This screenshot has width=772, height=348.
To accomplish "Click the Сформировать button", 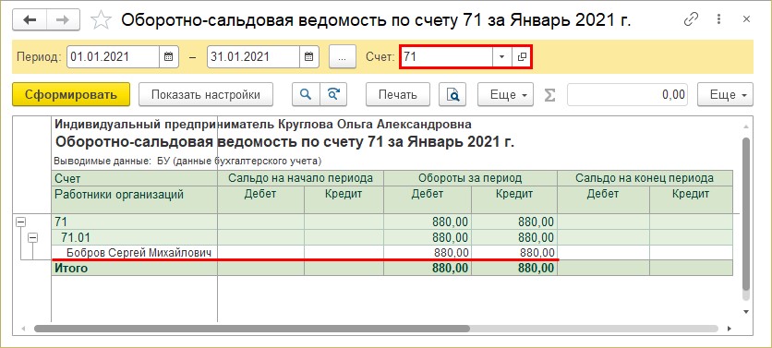I will [x=71, y=94].
